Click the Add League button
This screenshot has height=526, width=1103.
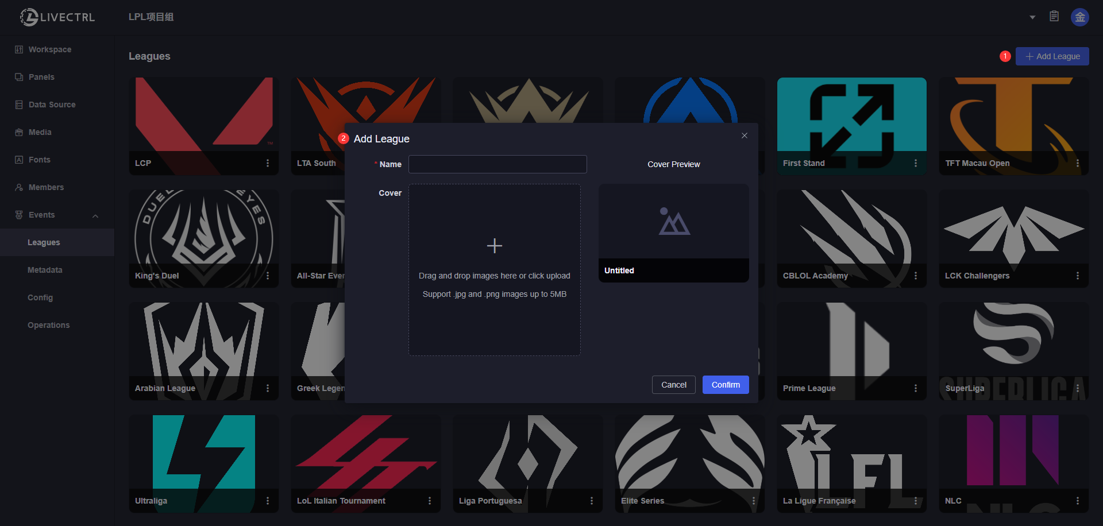click(x=1052, y=56)
